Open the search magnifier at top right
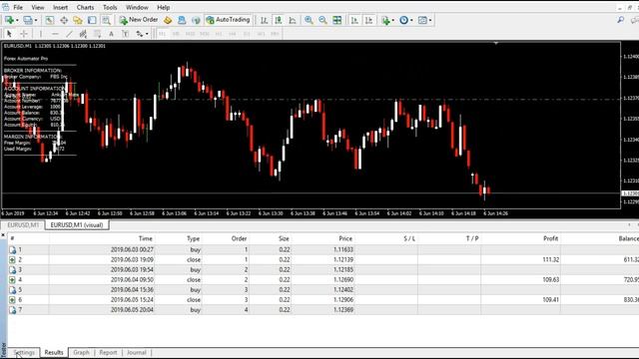The width and height of the screenshot is (639, 359). (x=621, y=20)
